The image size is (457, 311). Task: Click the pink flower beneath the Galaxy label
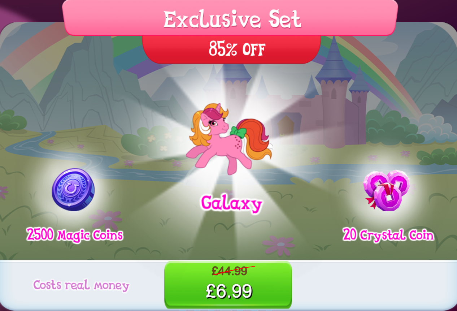point(279,245)
